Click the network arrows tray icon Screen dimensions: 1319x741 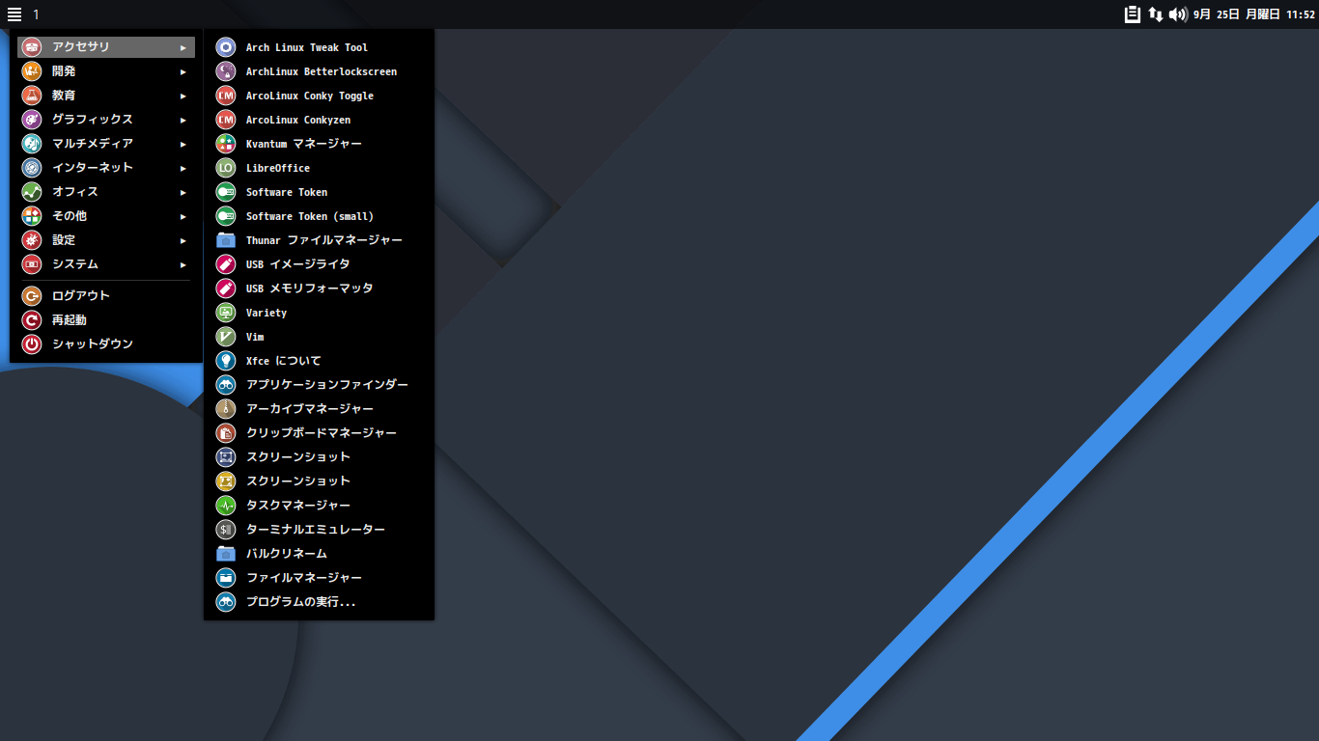coord(1155,14)
